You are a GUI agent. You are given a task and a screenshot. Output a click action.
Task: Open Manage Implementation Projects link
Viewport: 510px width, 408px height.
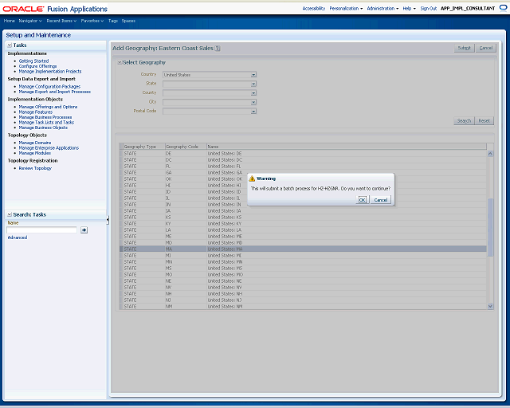pyautogui.click(x=50, y=72)
